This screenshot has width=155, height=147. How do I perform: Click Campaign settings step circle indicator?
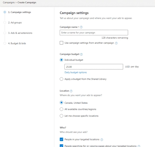point(5,12)
